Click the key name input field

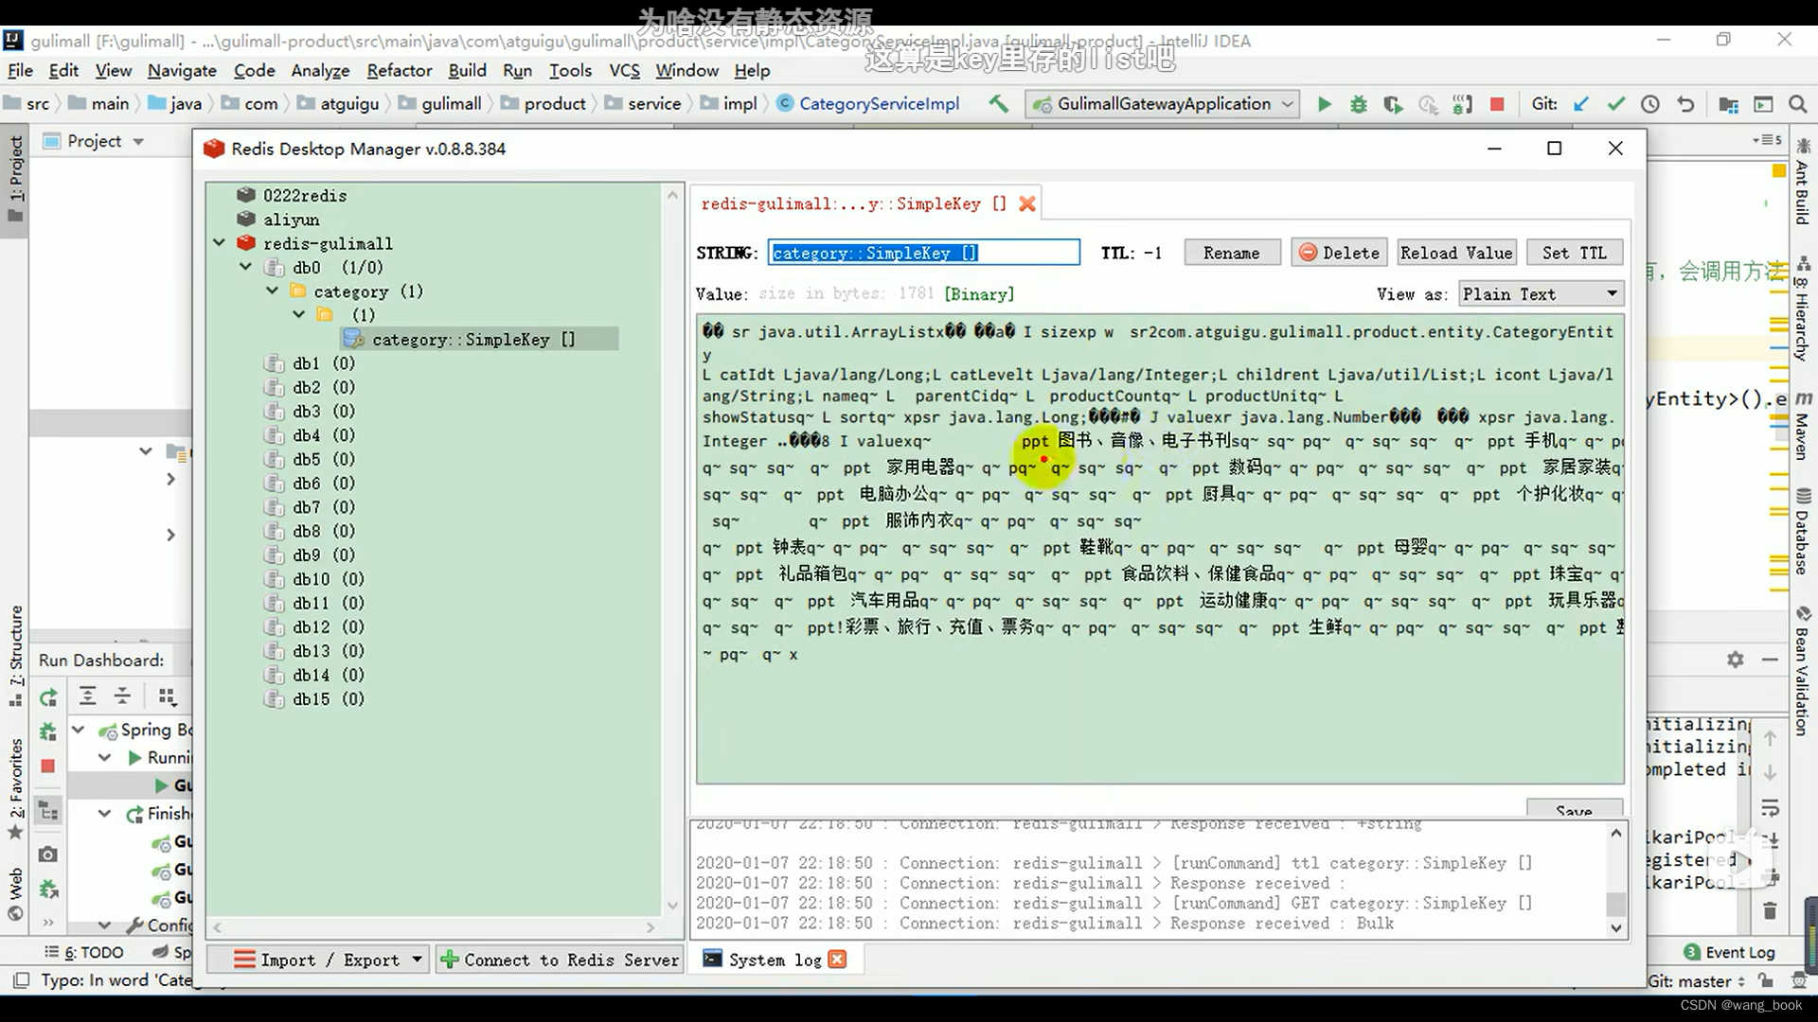pyautogui.click(x=923, y=253)
